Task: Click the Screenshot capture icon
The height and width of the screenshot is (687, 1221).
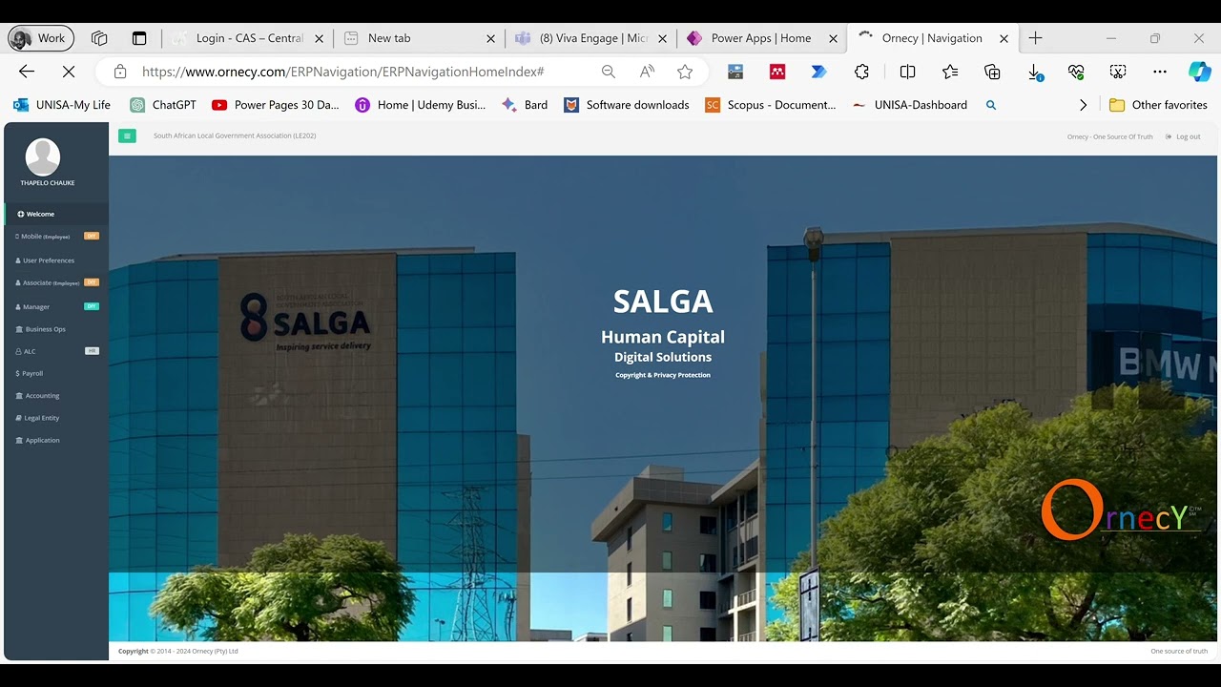Action: tap(1118, 72)
